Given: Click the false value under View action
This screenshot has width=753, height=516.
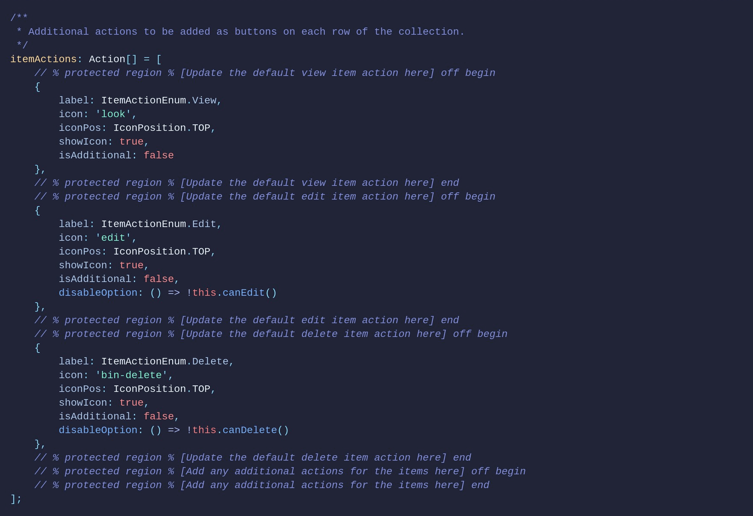Looking at the screenshot, I should tap(159, 156).
